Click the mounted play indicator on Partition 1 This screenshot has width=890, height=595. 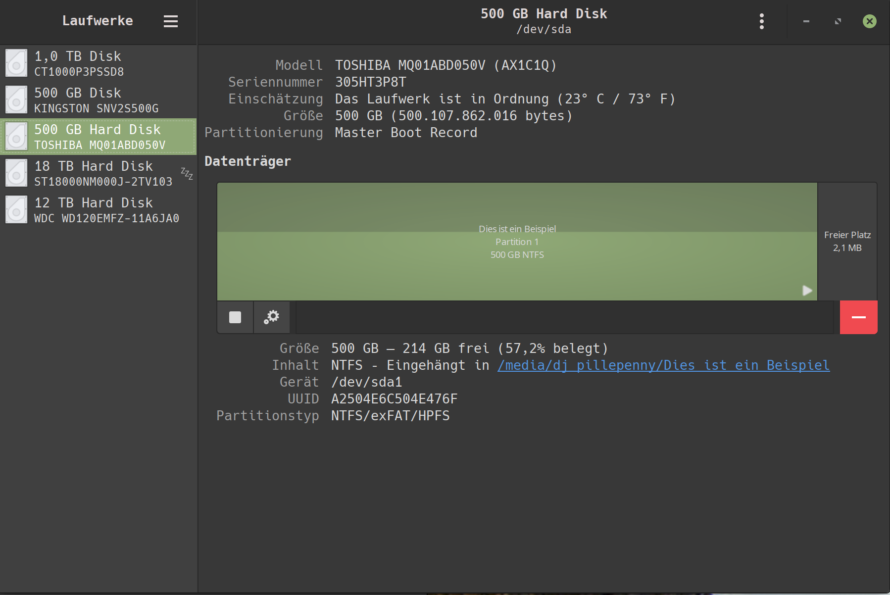pyautogui.click(x=807, y=291)
